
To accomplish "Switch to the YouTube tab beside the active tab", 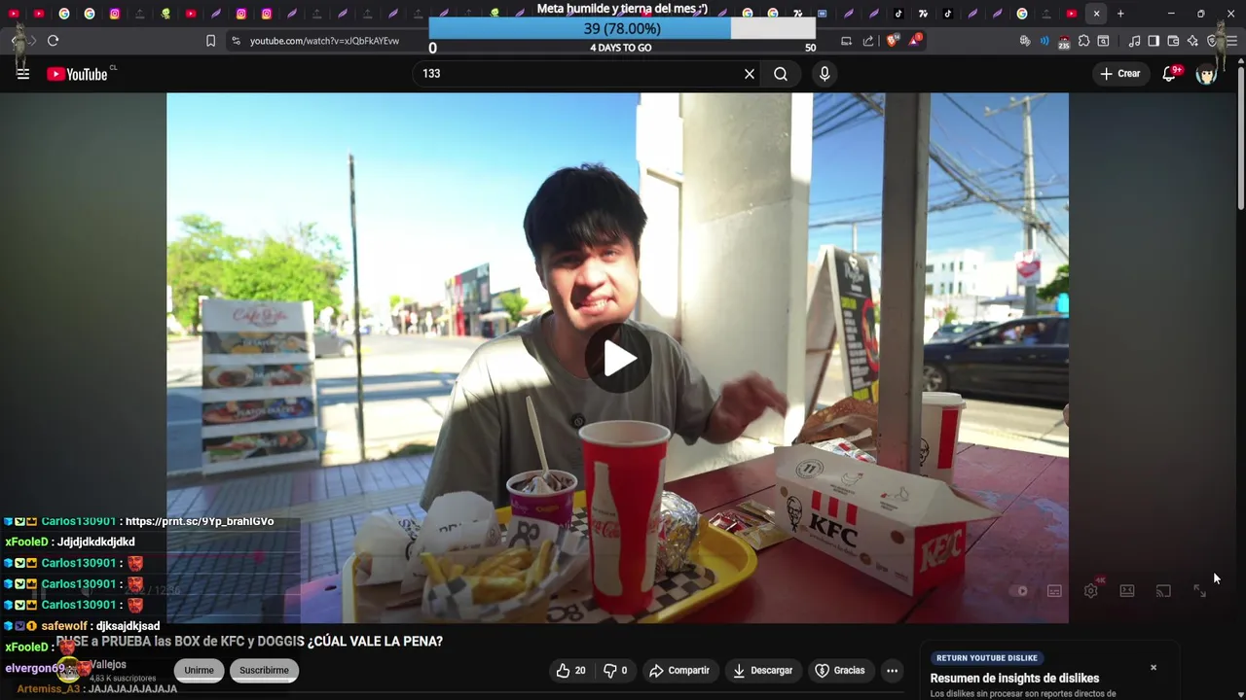I will 1072,14.
